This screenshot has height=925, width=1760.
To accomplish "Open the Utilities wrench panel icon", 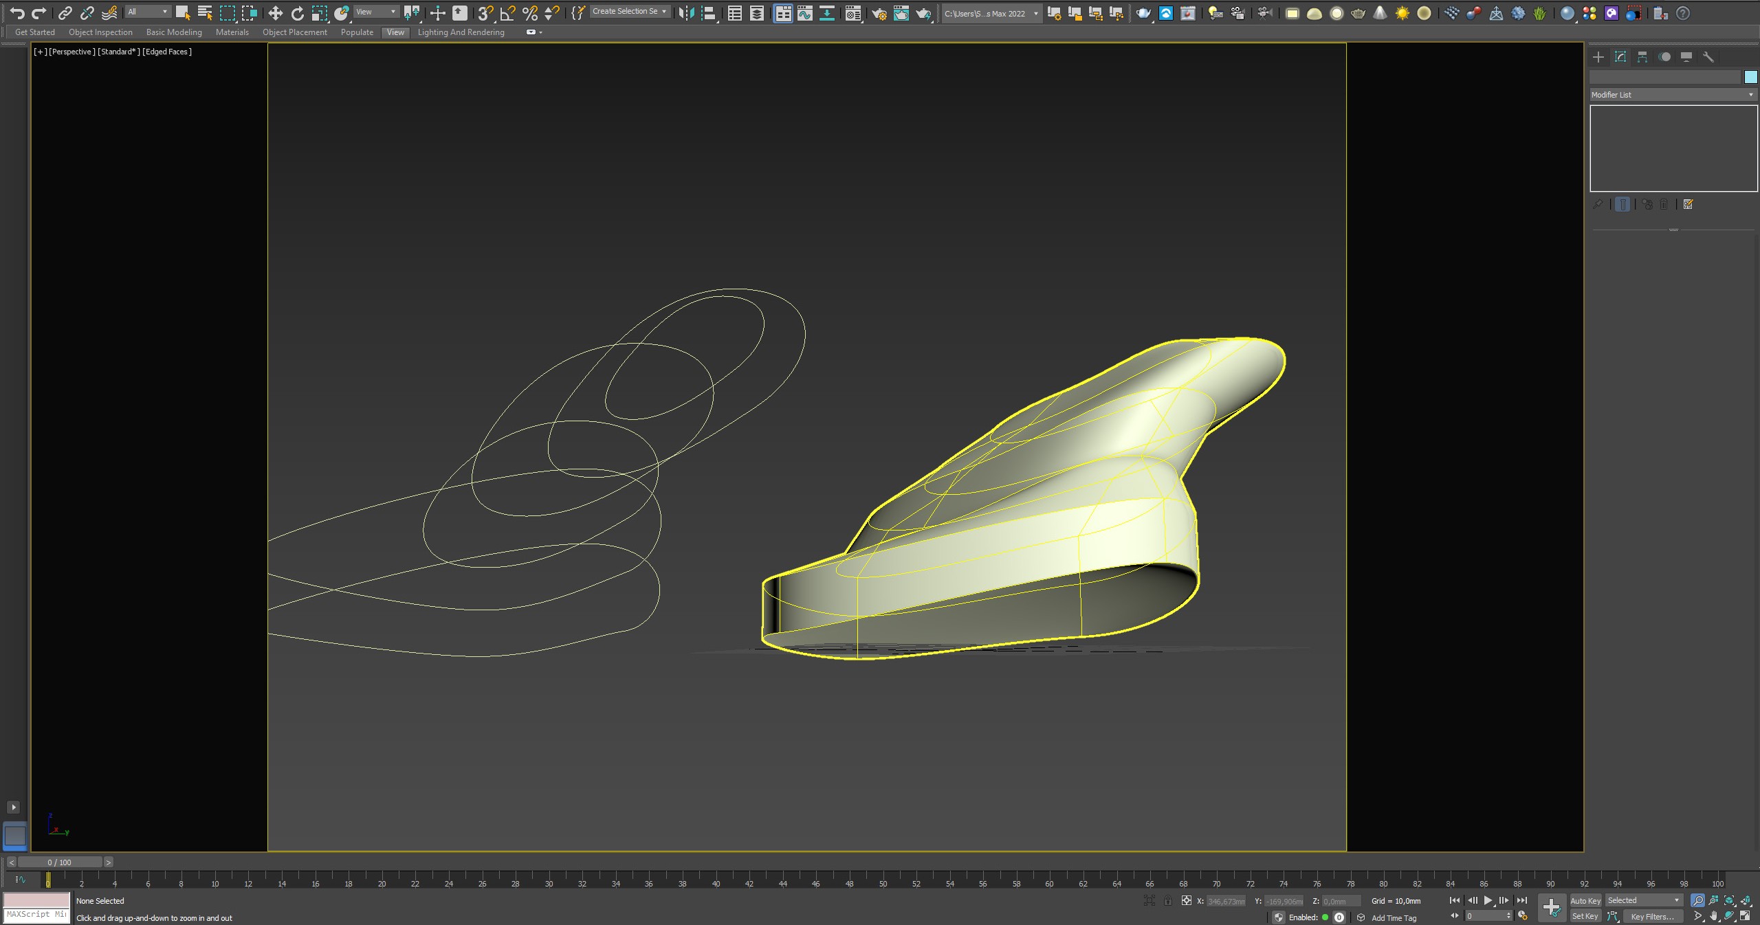I will 1708,57.
